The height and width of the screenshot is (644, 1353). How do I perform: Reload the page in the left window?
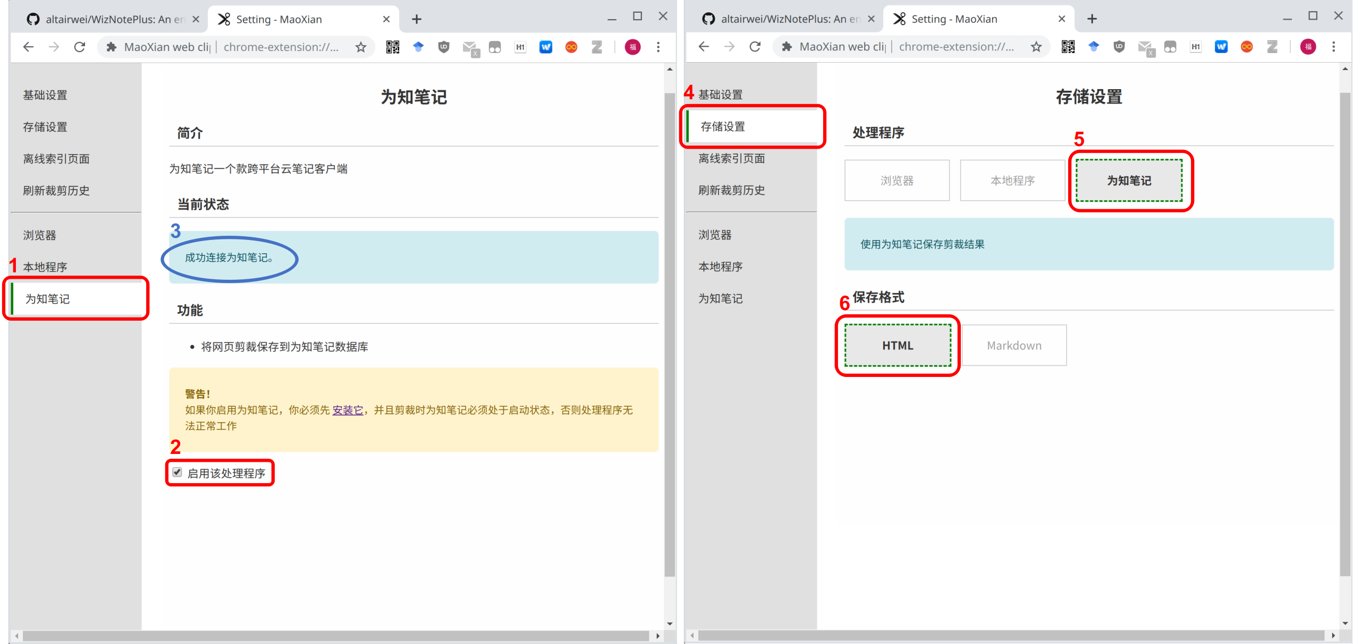[x=80, y=47]
